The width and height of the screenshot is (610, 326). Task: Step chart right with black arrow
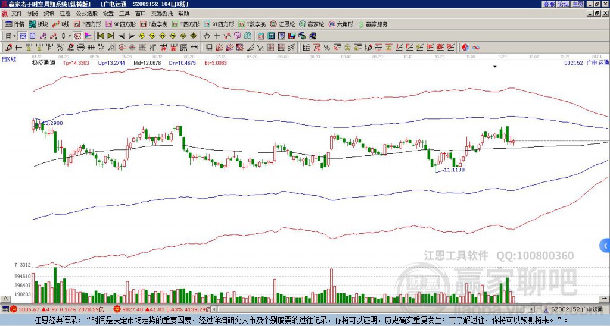132,36
